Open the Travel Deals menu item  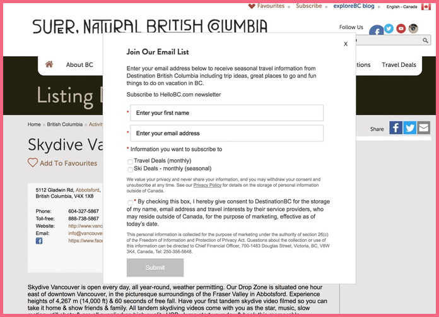click(399, 65)
